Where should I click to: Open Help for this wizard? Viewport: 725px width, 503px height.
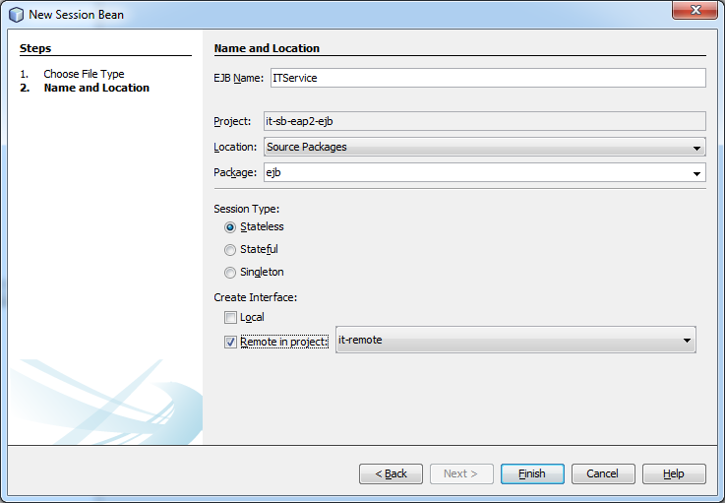point(674,473)
